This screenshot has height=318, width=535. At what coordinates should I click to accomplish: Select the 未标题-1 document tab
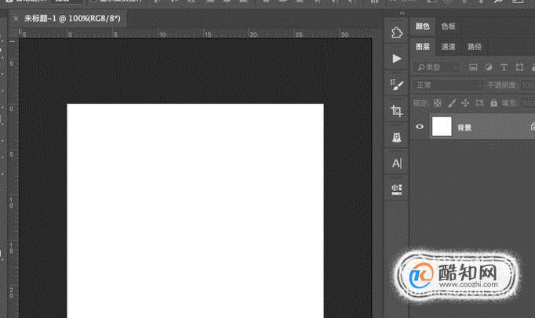click(72, 18)
